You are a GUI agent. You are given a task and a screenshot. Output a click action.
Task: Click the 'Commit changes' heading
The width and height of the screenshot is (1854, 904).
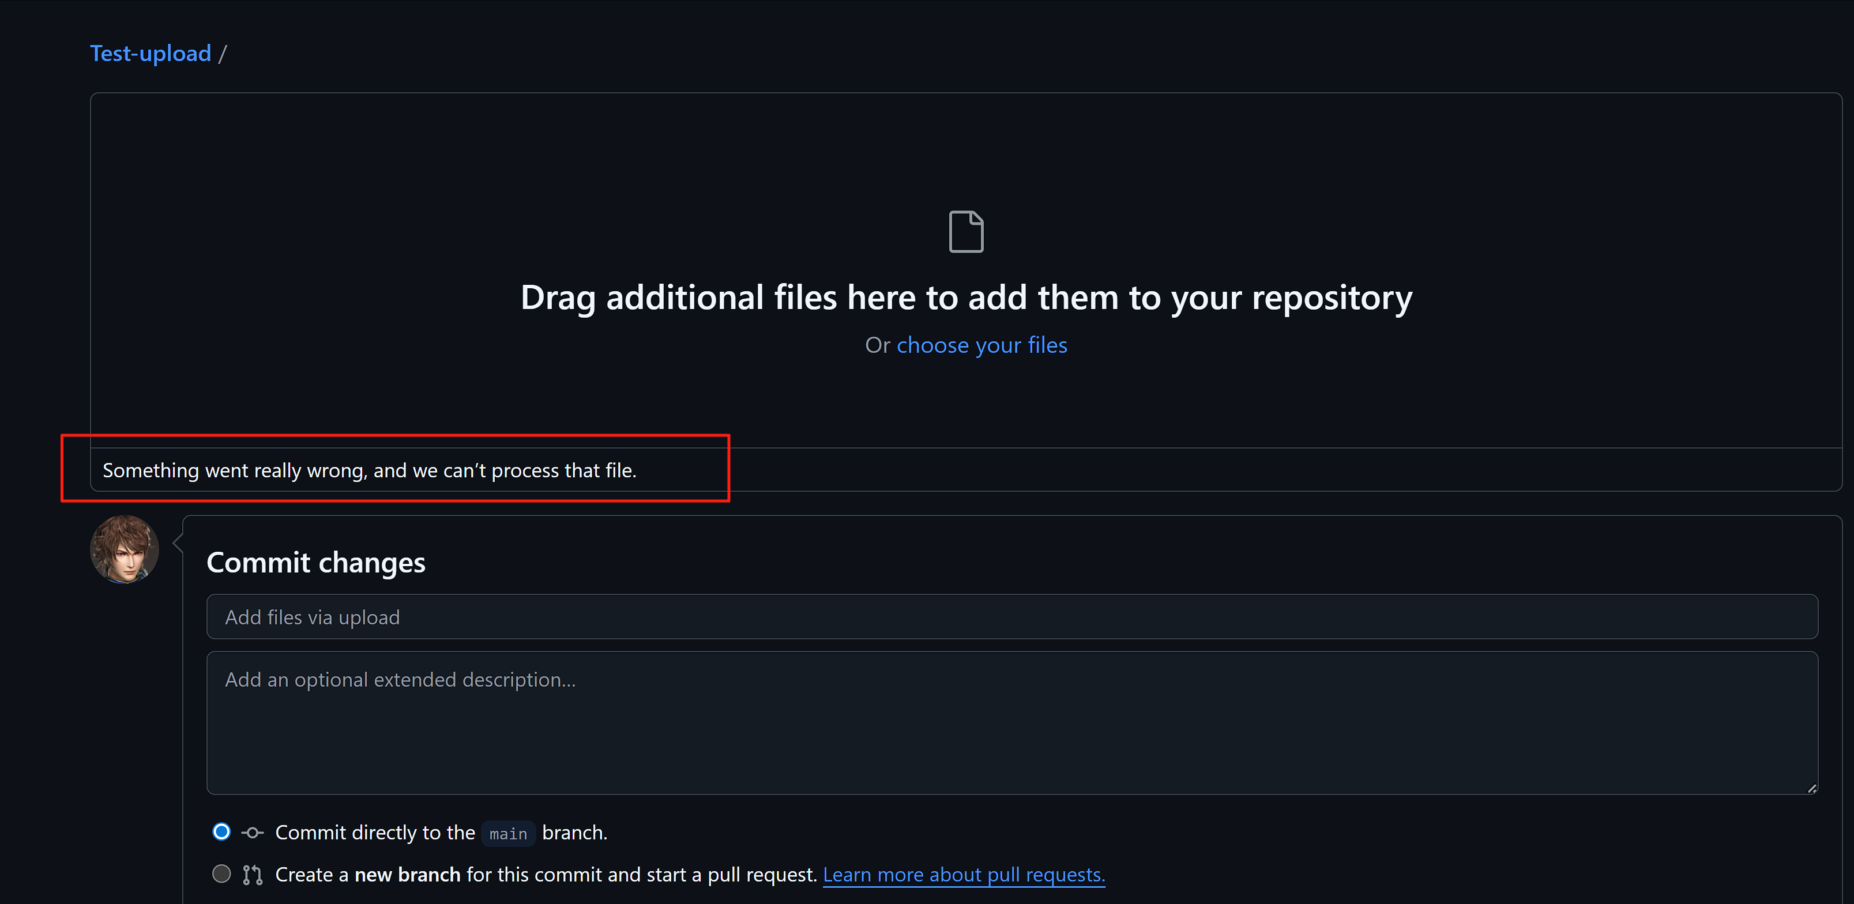(315, 562)
